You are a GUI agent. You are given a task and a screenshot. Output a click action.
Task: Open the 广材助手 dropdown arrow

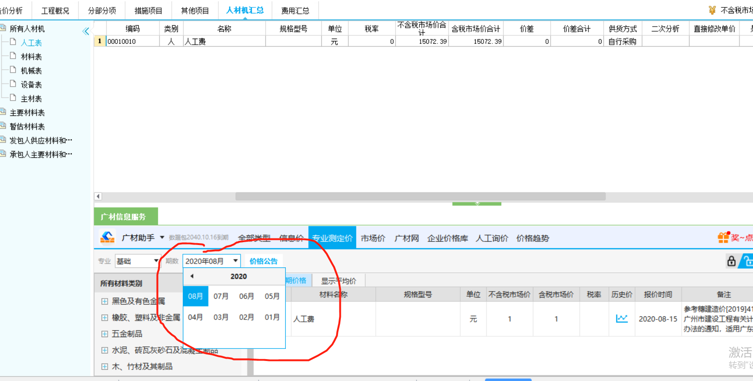pyautogui.click(x=162, y=238)
